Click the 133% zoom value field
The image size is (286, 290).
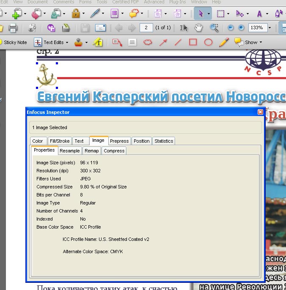click(258, 28)
